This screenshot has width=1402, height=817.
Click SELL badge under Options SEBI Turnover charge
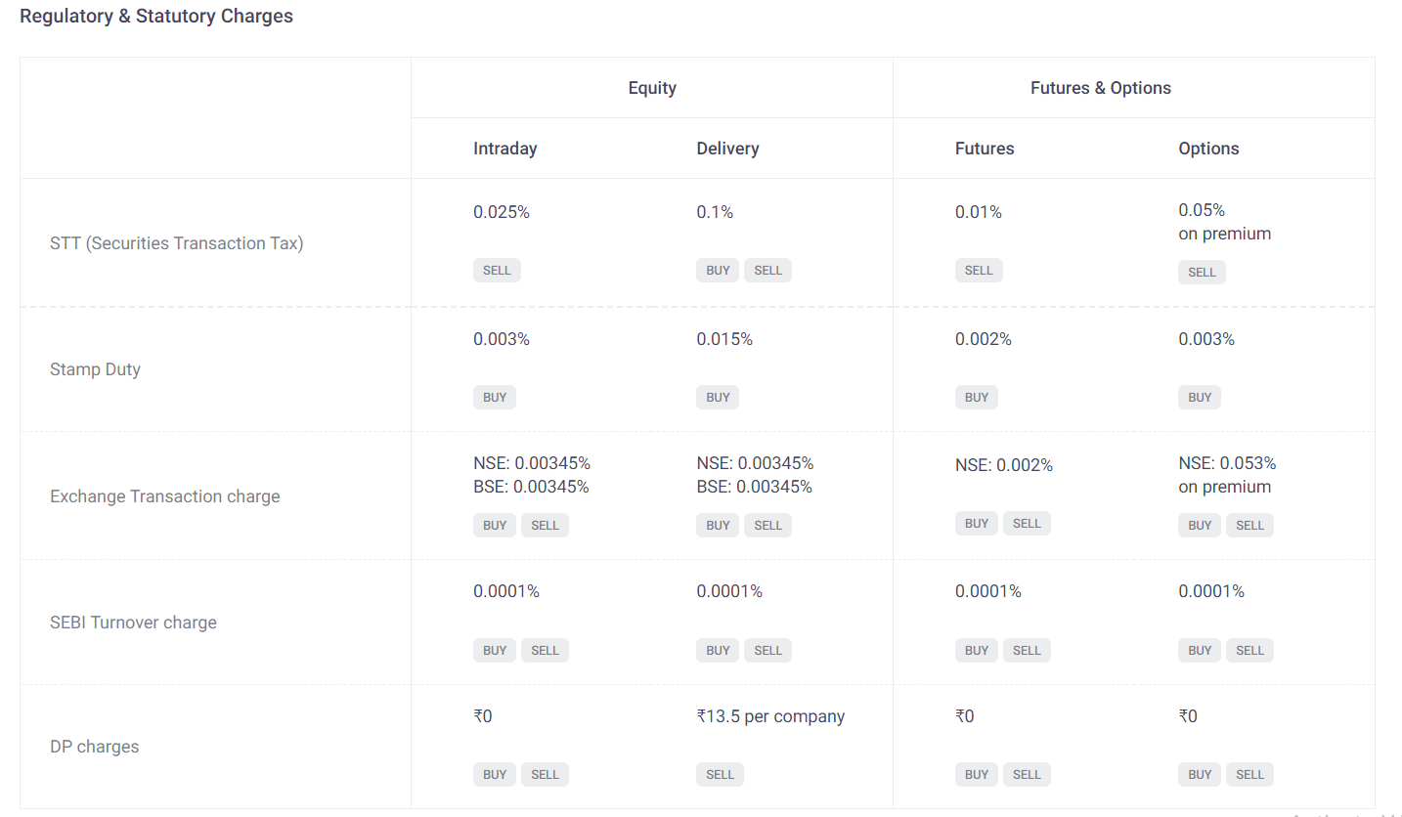(x=1249, y=651)
